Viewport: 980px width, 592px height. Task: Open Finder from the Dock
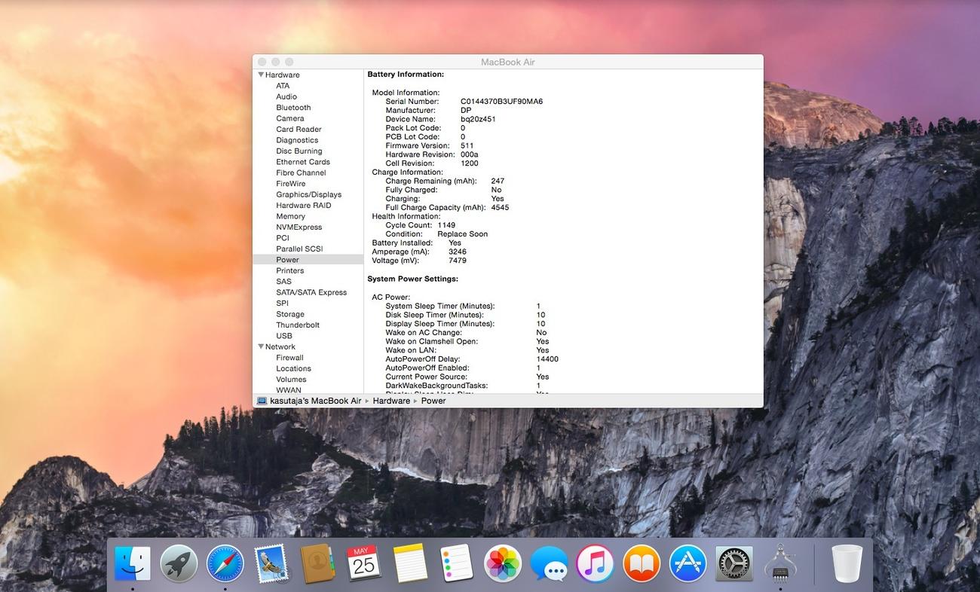(x=133, y=563)
